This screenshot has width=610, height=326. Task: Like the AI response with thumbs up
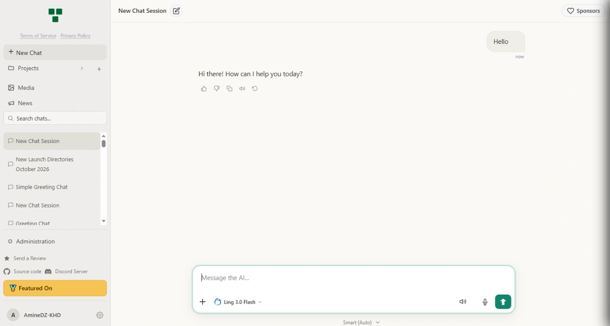(x=204, y=89)
